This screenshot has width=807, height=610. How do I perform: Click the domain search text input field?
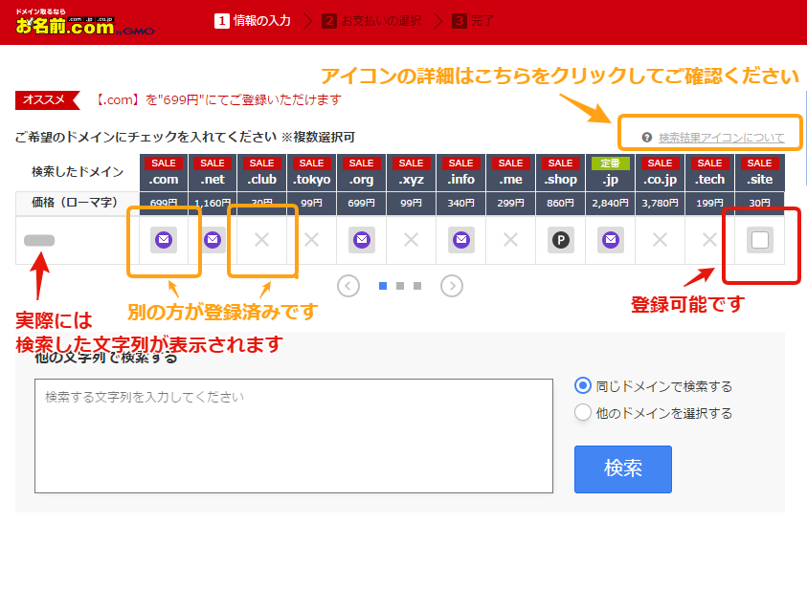click(293, 436)
